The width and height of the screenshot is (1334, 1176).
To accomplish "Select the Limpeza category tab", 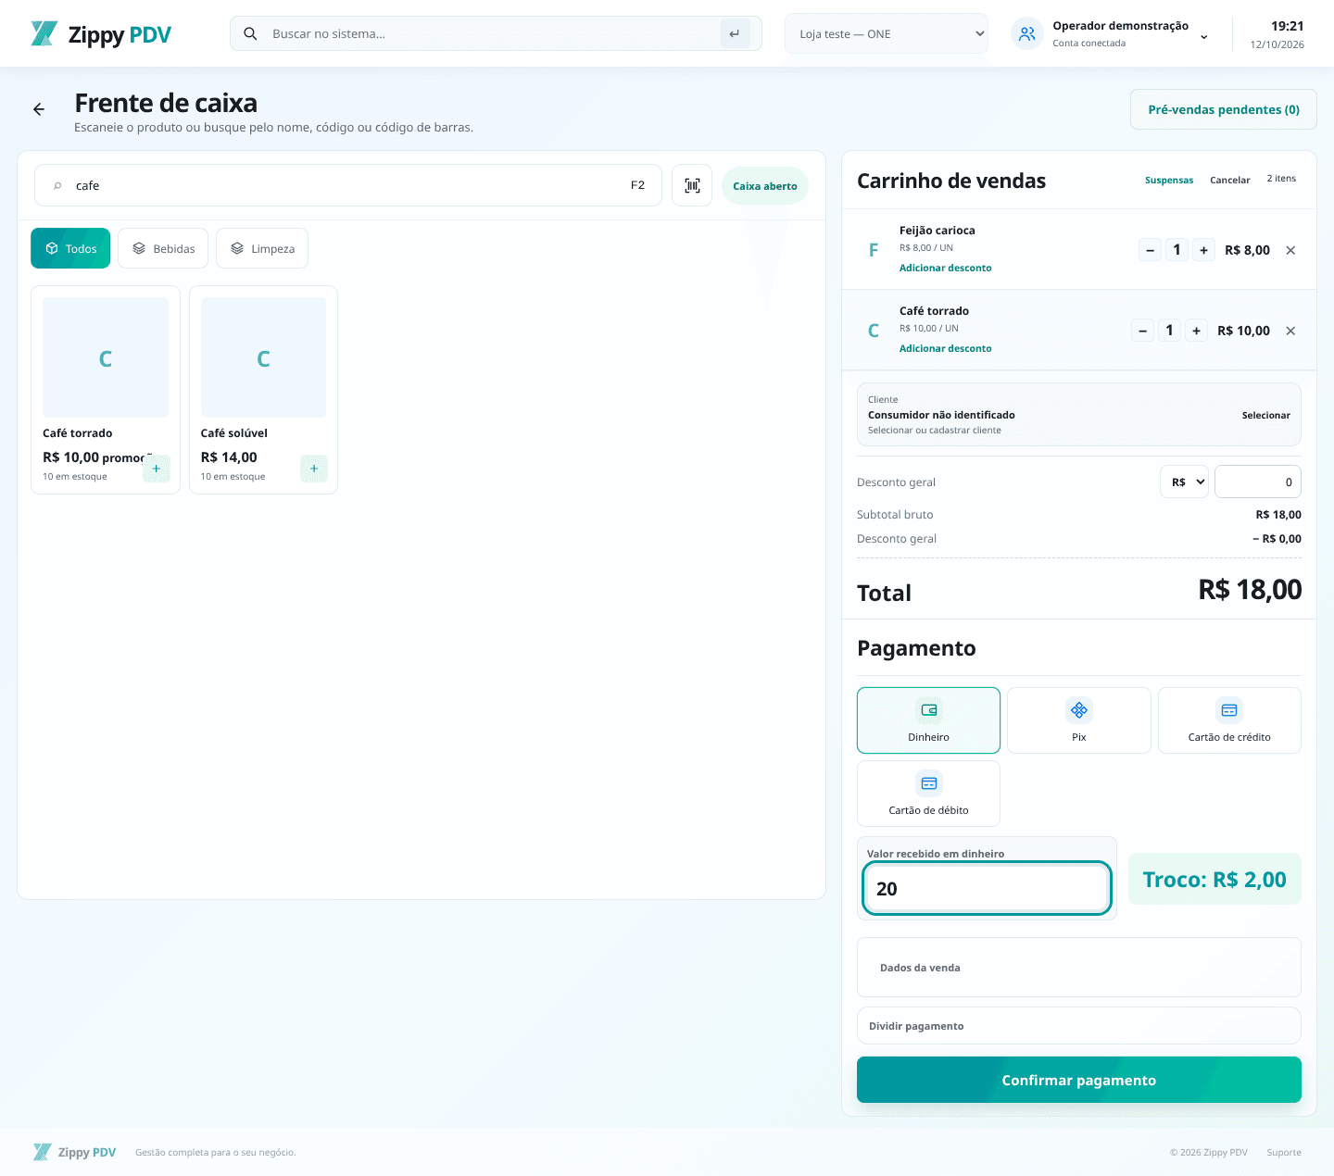I will 262,248.
